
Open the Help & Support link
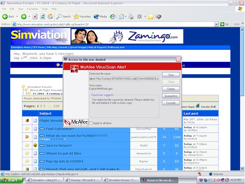[x=97, y=47]
